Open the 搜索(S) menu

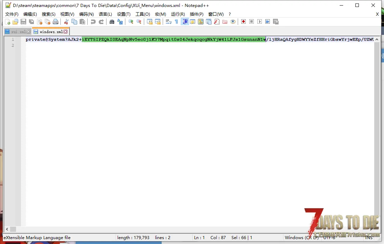coord(49,14)
